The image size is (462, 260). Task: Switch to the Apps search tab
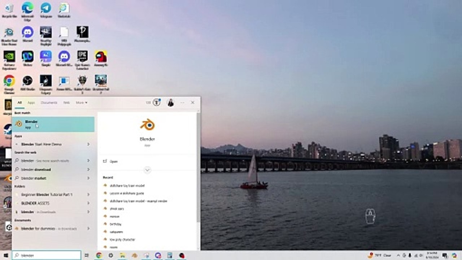[31, 103]
